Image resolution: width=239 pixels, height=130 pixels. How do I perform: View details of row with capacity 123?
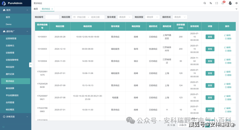[x=210, y=98]
